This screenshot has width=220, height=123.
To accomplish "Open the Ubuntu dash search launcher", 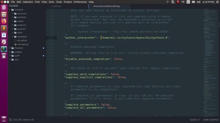I will click(4, 8).
